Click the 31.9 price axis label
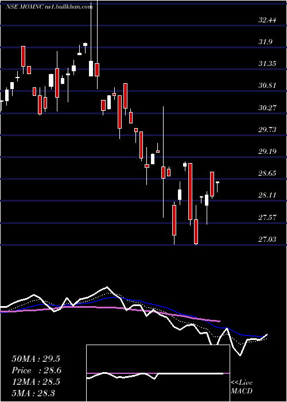Screen dimensions: 287x402 pyautogui.click(x=265, y=42)
